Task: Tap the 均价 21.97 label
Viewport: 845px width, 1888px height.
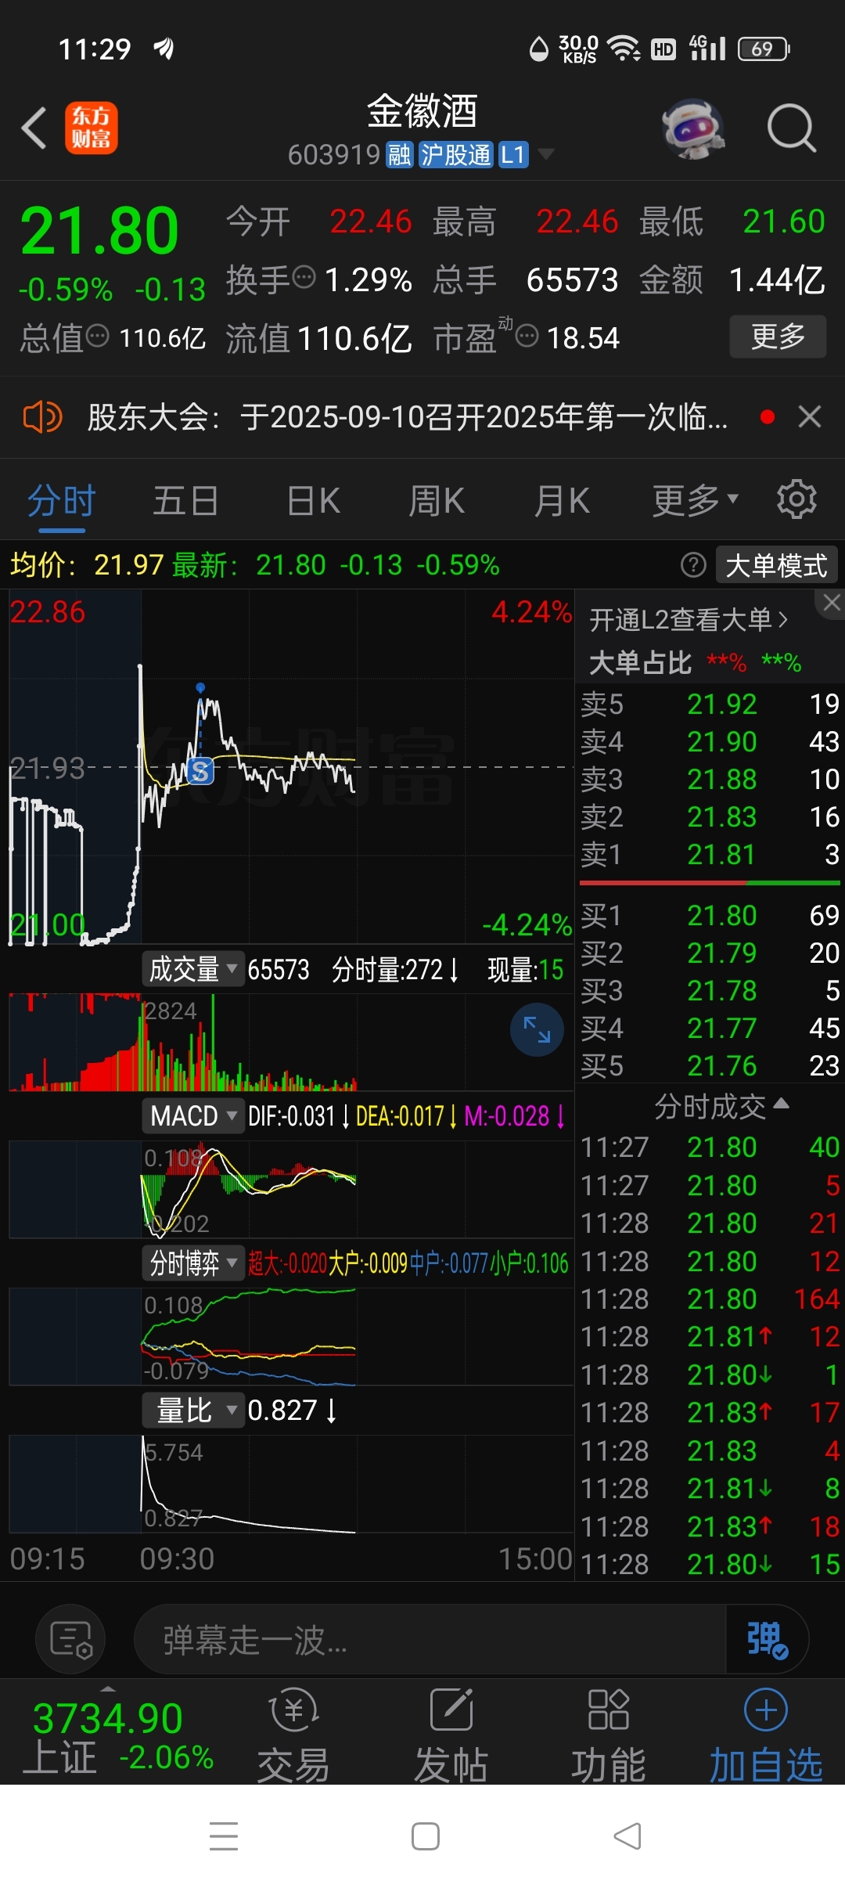Action: [86, 564]
